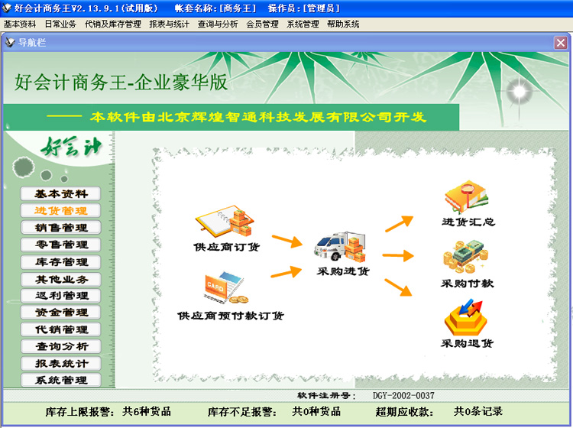Open the 日常业务 menu
This screenshot has height=428, width=573.
(60, 24)
